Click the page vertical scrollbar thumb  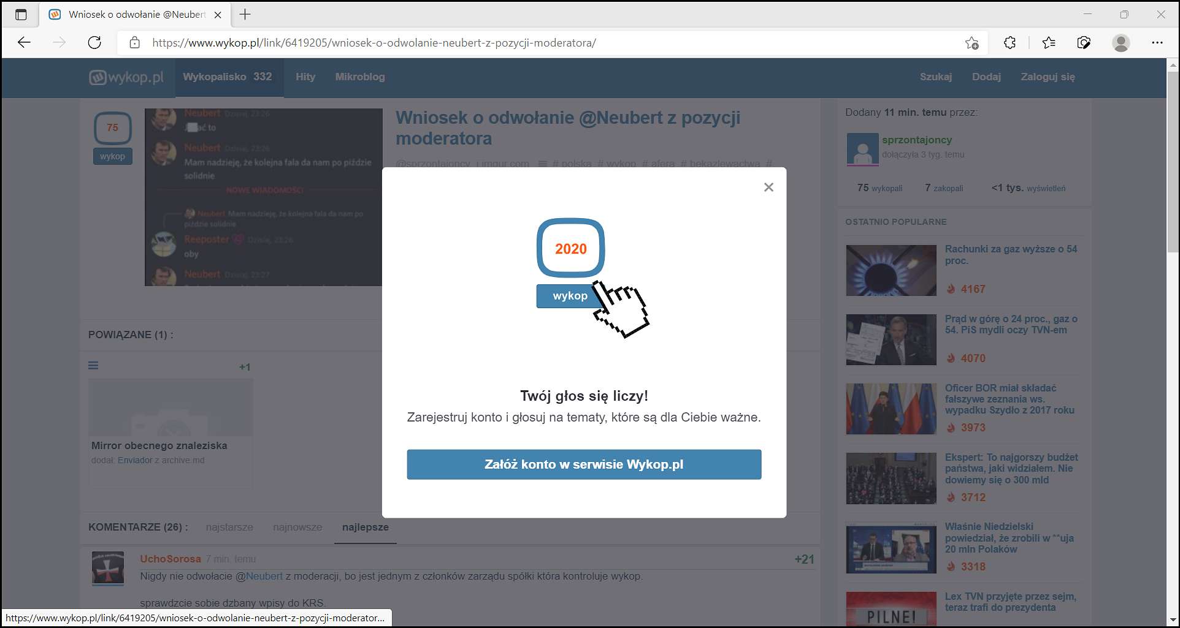point(1173,162)
